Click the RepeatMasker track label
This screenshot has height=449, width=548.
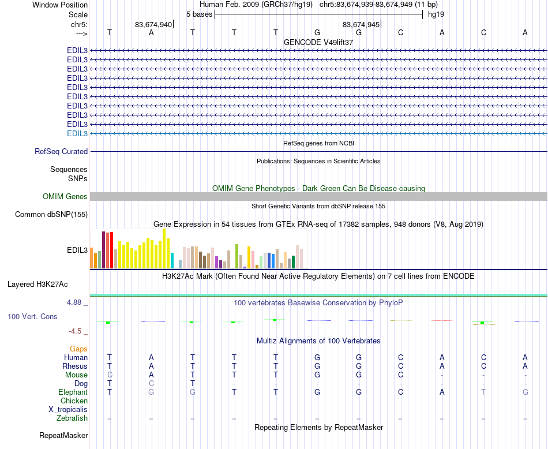point(63,435)
